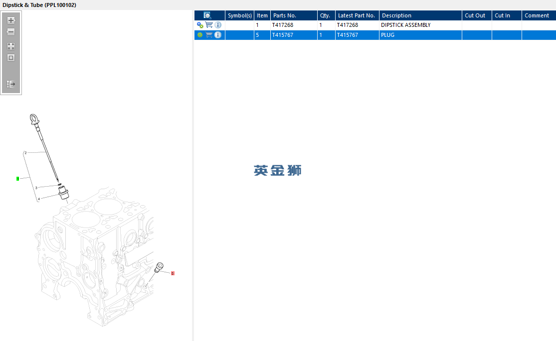Zoom in on the parts diagram

pyautogui.click(x=11, y=20)
